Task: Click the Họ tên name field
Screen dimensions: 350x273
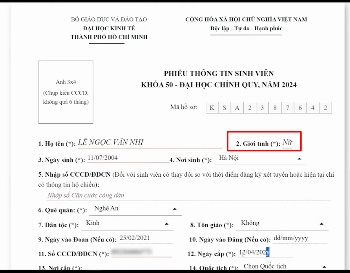Action: [x=149, y=143]
